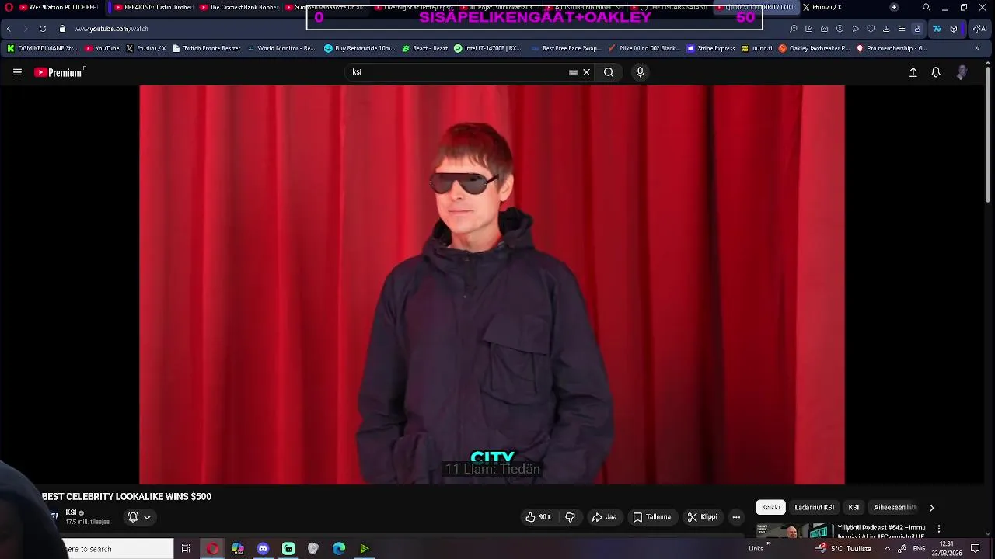The width and height of the screenshot is (995, 559).
Task: Open the 'Oakley Jawbreaker P...' bookmark
Action: pos(814,48)
